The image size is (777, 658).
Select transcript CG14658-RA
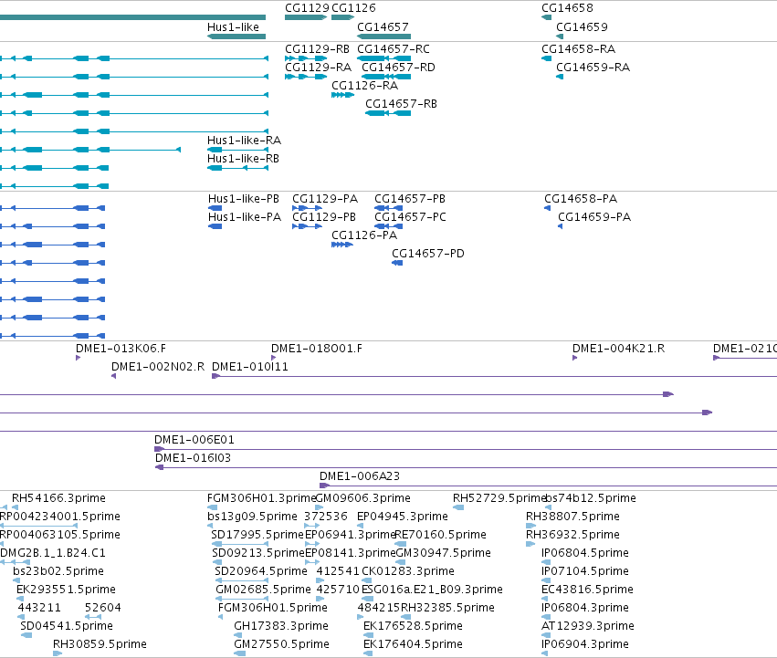click(578, 49)
